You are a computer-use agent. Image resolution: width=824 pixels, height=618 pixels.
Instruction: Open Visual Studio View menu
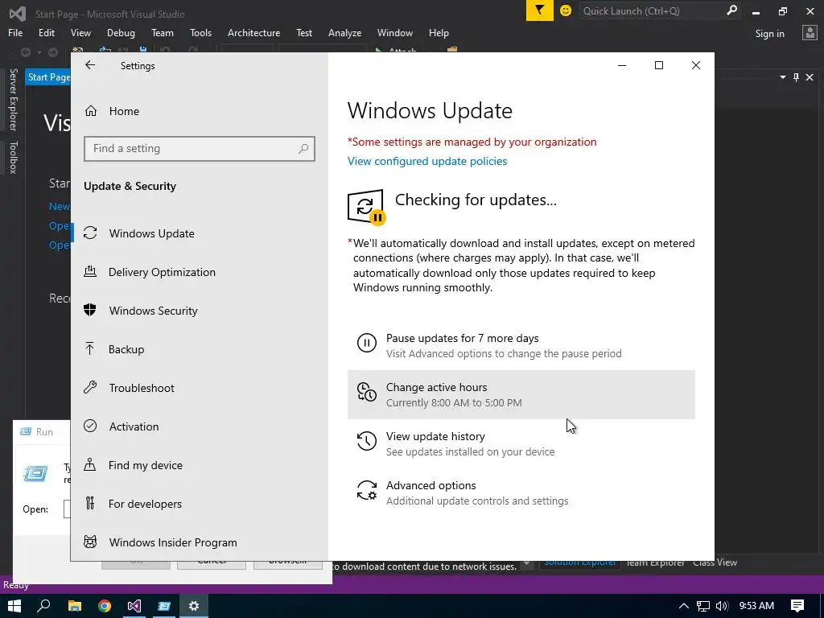coord(80,32)
